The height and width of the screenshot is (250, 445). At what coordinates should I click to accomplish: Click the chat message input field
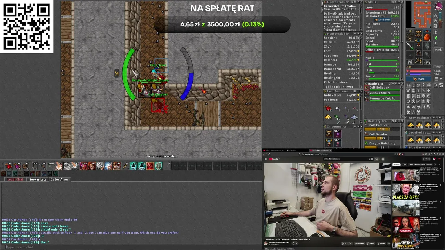pyautogui.click(x=131, y=247)
